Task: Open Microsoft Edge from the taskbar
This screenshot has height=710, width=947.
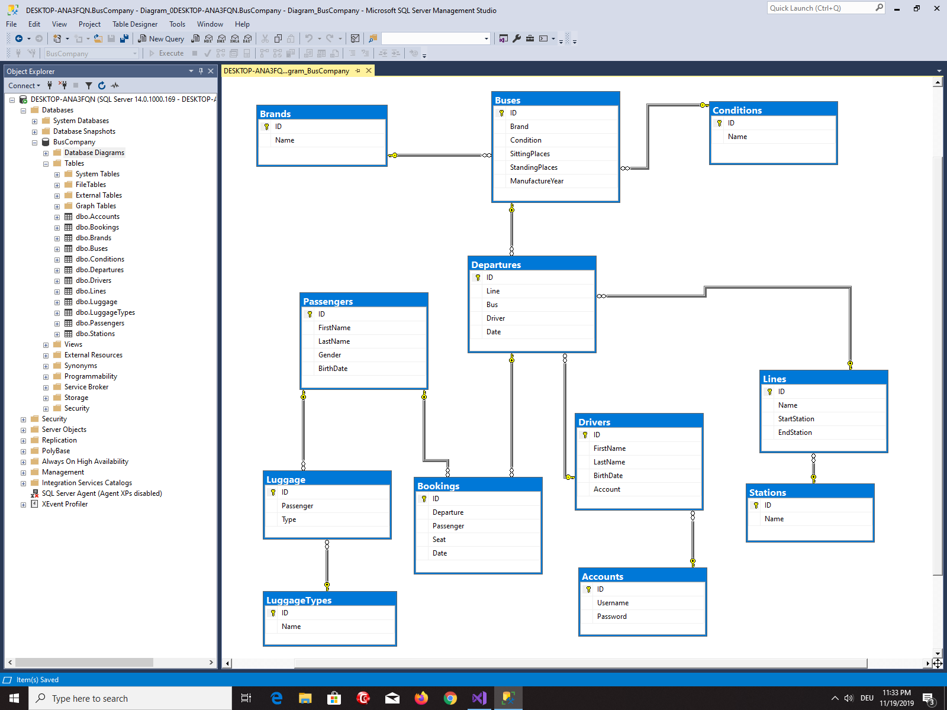Action: tap(276, 698)
